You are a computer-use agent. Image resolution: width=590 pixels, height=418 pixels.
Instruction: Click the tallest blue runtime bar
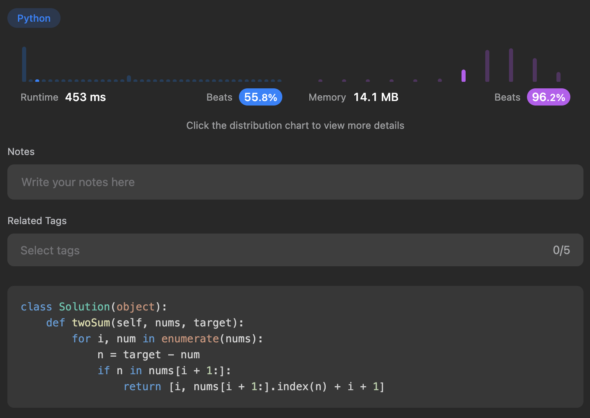point(24,64)
